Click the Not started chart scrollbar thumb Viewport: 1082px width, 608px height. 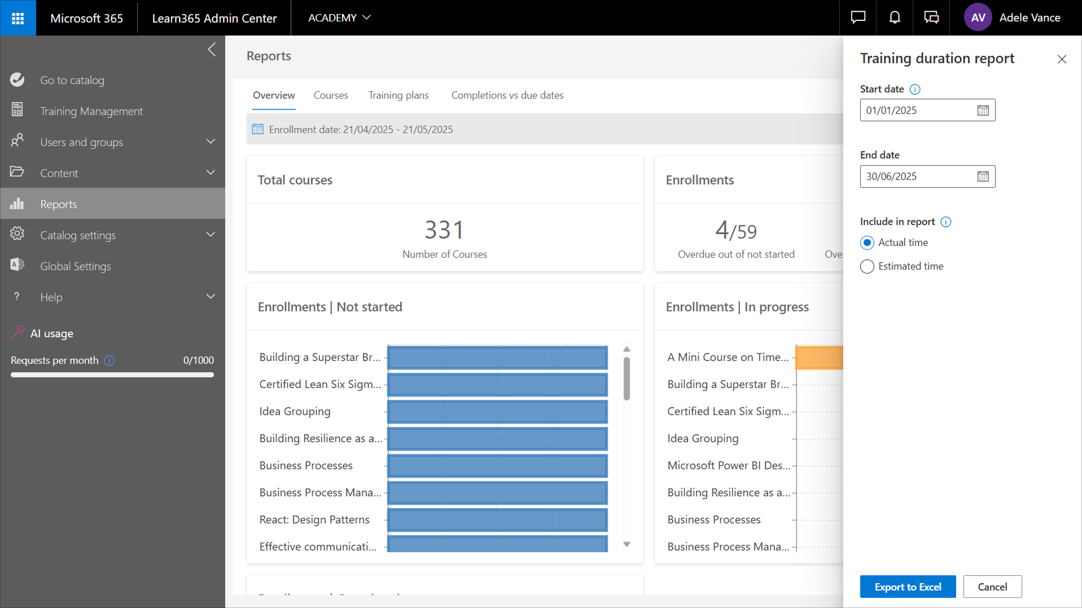click(x=627, y=378)
